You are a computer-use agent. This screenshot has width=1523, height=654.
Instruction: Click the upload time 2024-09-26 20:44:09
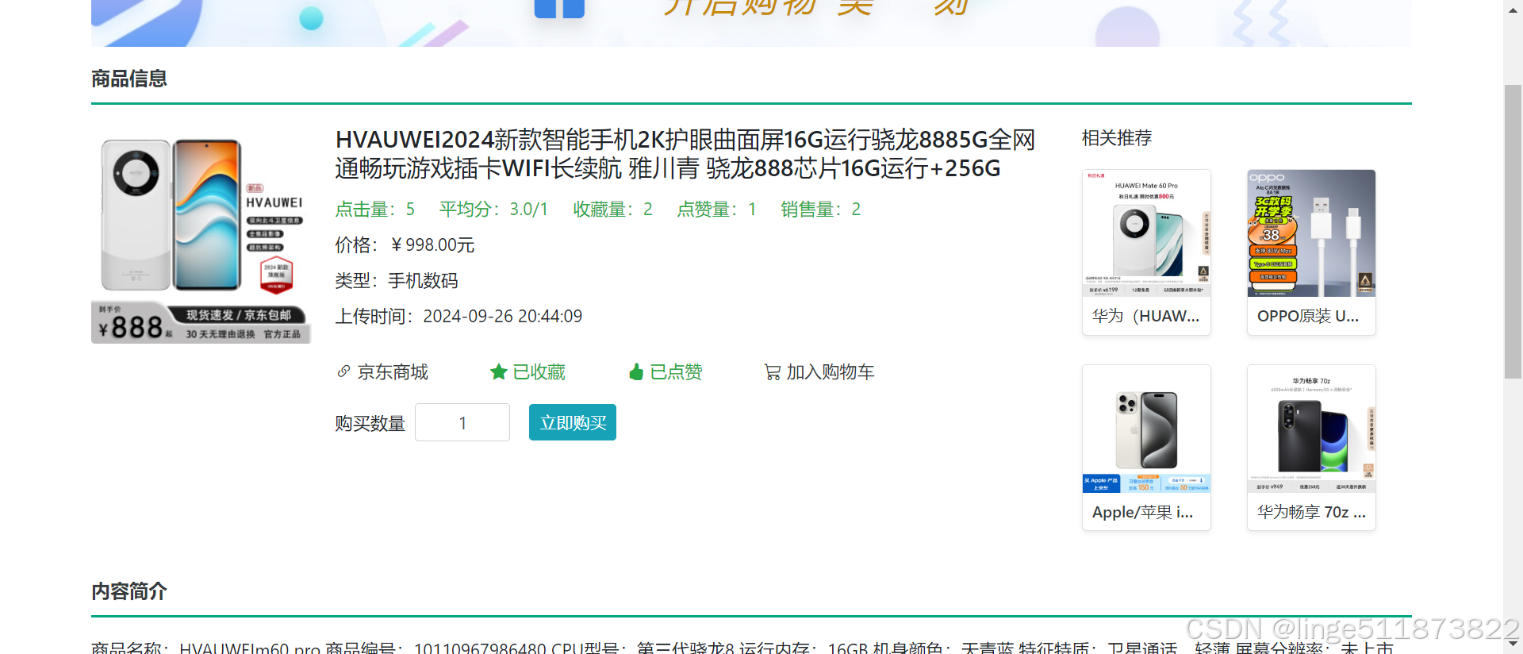(x=503, y=317)
